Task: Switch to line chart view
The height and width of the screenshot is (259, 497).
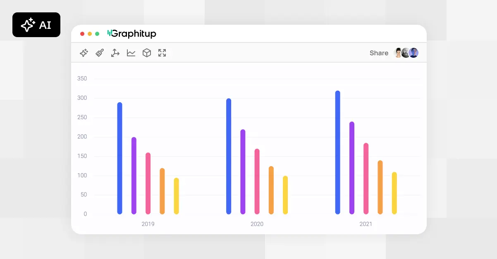Action: (x=131, y=53)
